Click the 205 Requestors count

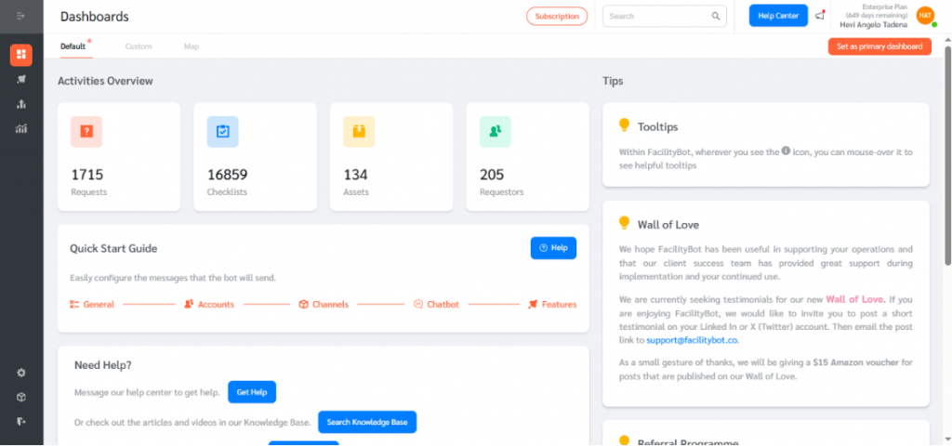coord(492,176)
